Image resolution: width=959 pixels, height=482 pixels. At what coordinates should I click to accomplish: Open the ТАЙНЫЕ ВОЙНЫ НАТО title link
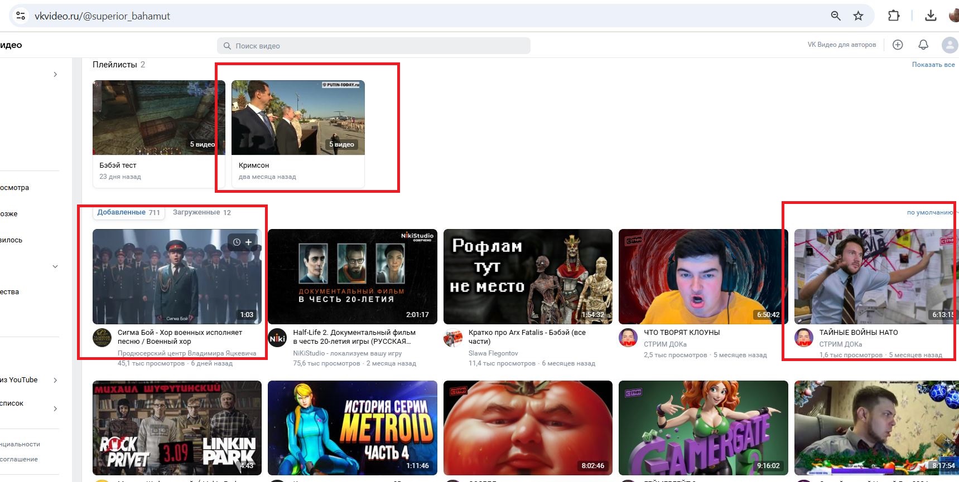[859, 333]
